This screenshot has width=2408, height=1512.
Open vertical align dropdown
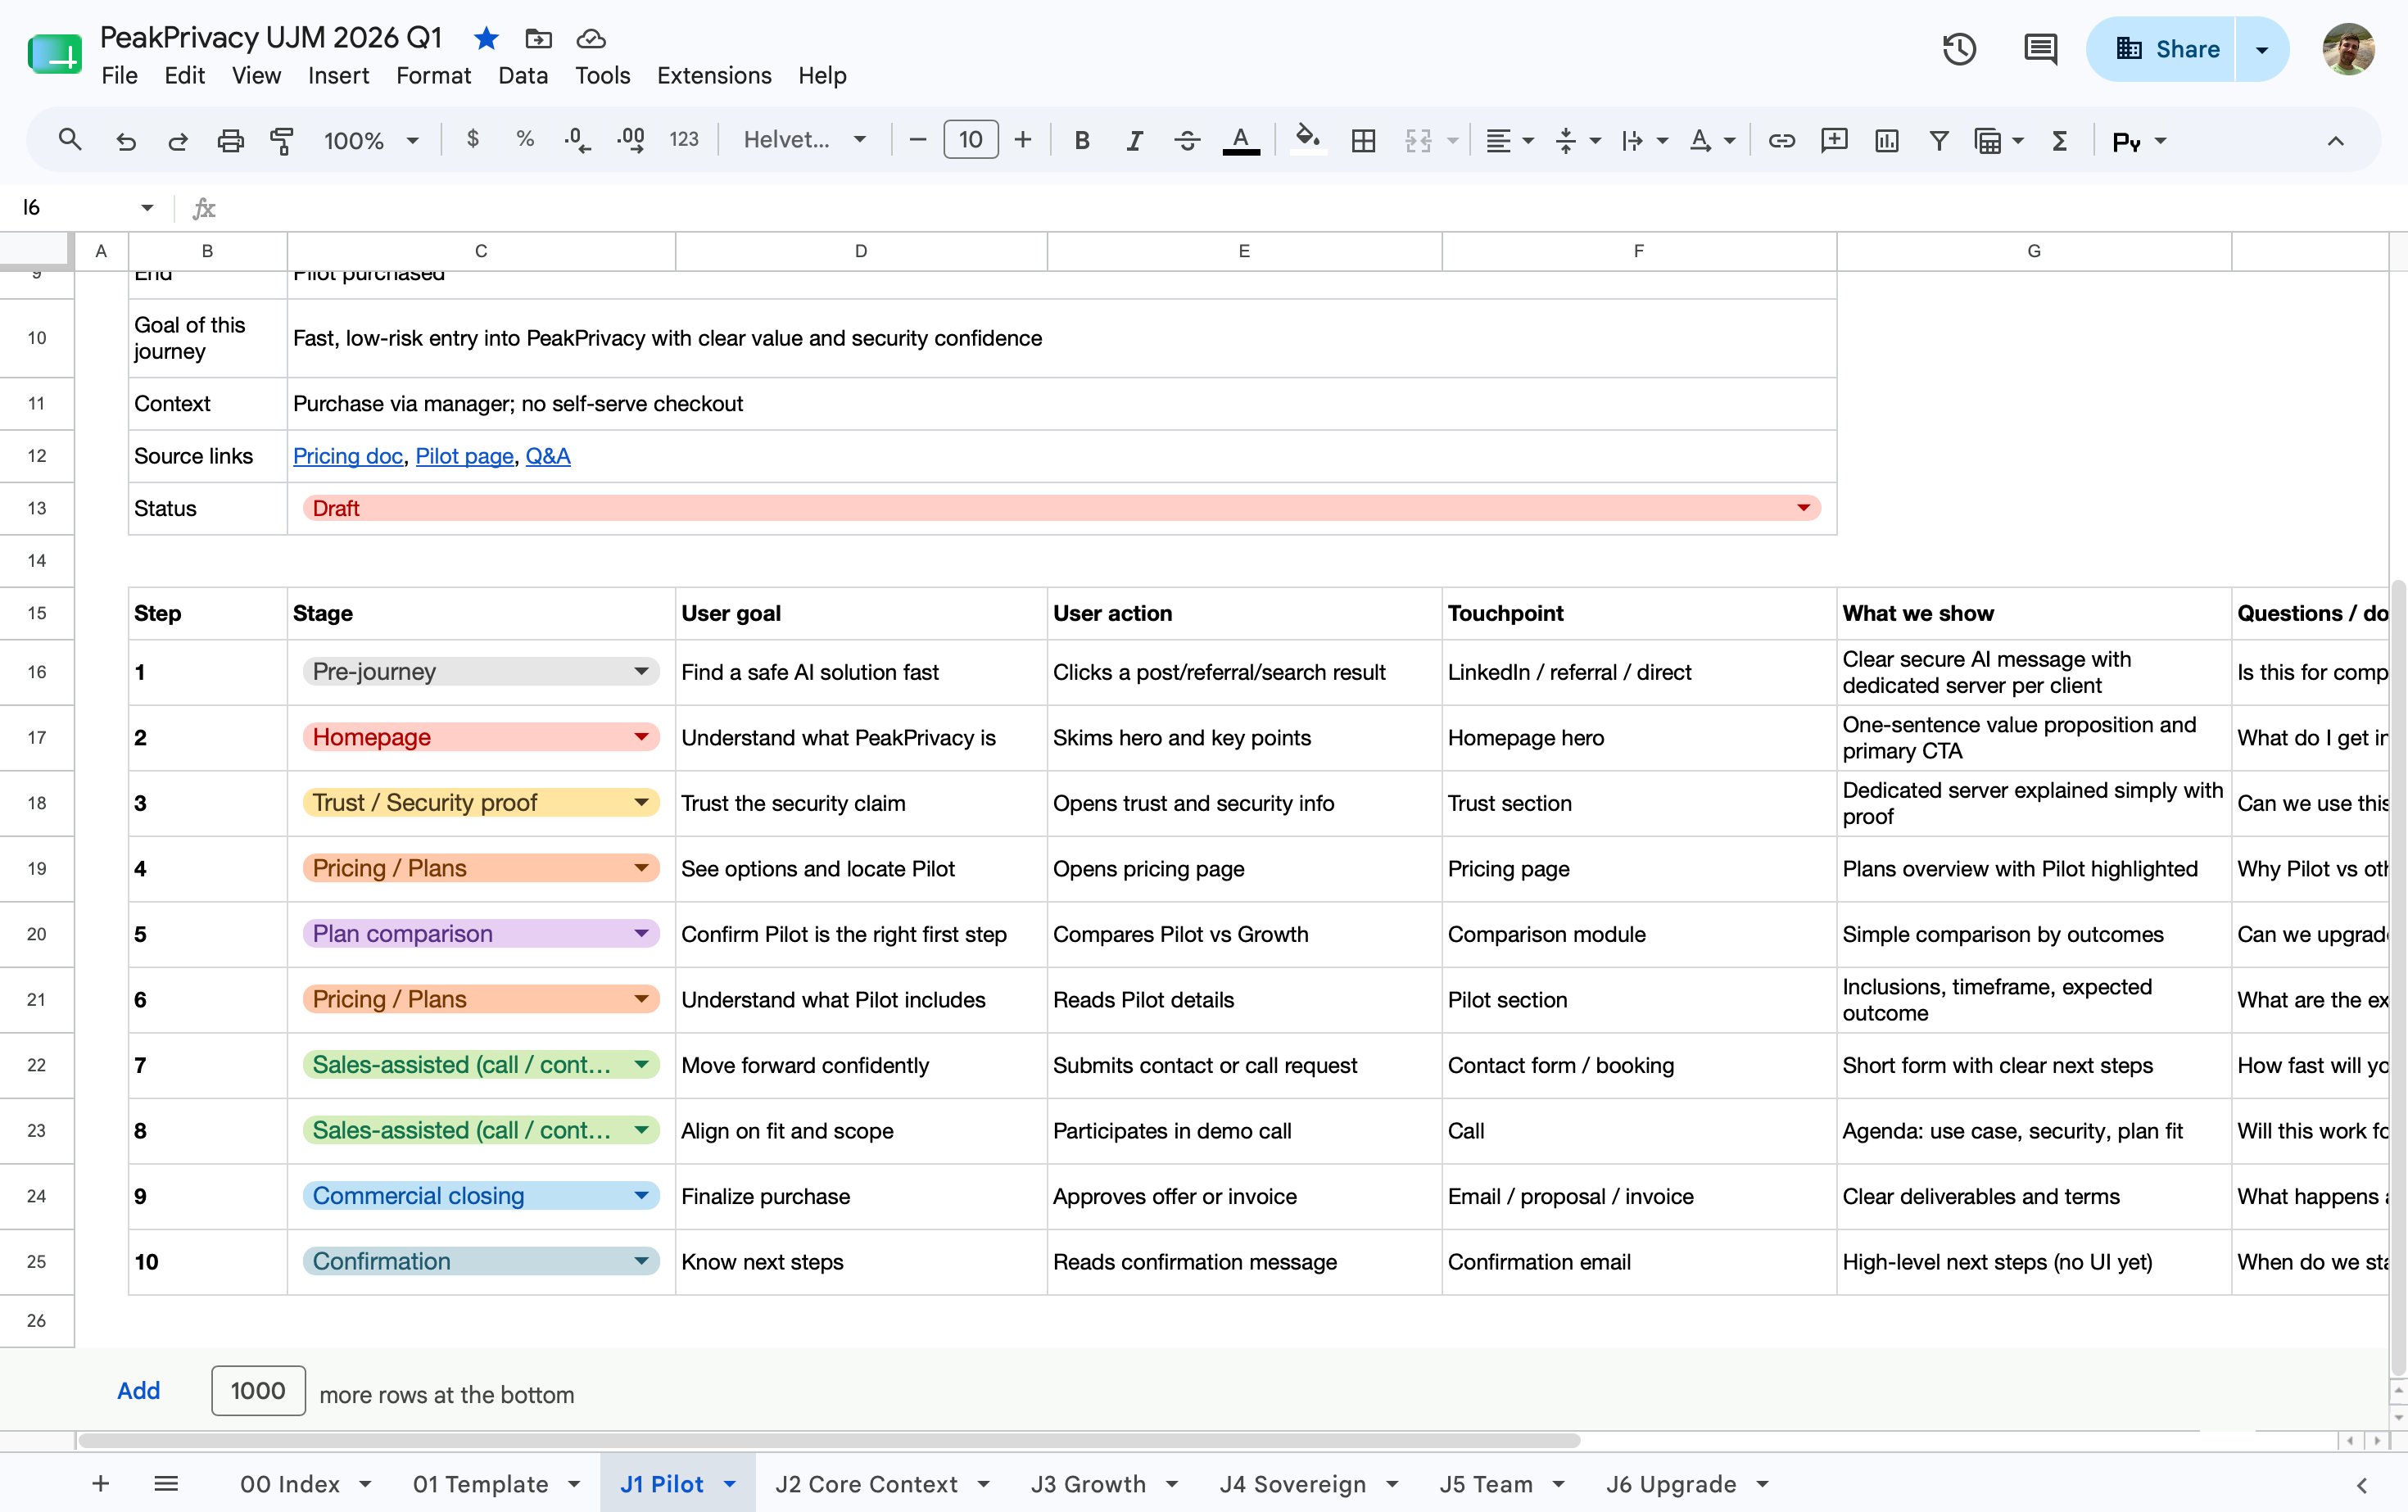1578,141
